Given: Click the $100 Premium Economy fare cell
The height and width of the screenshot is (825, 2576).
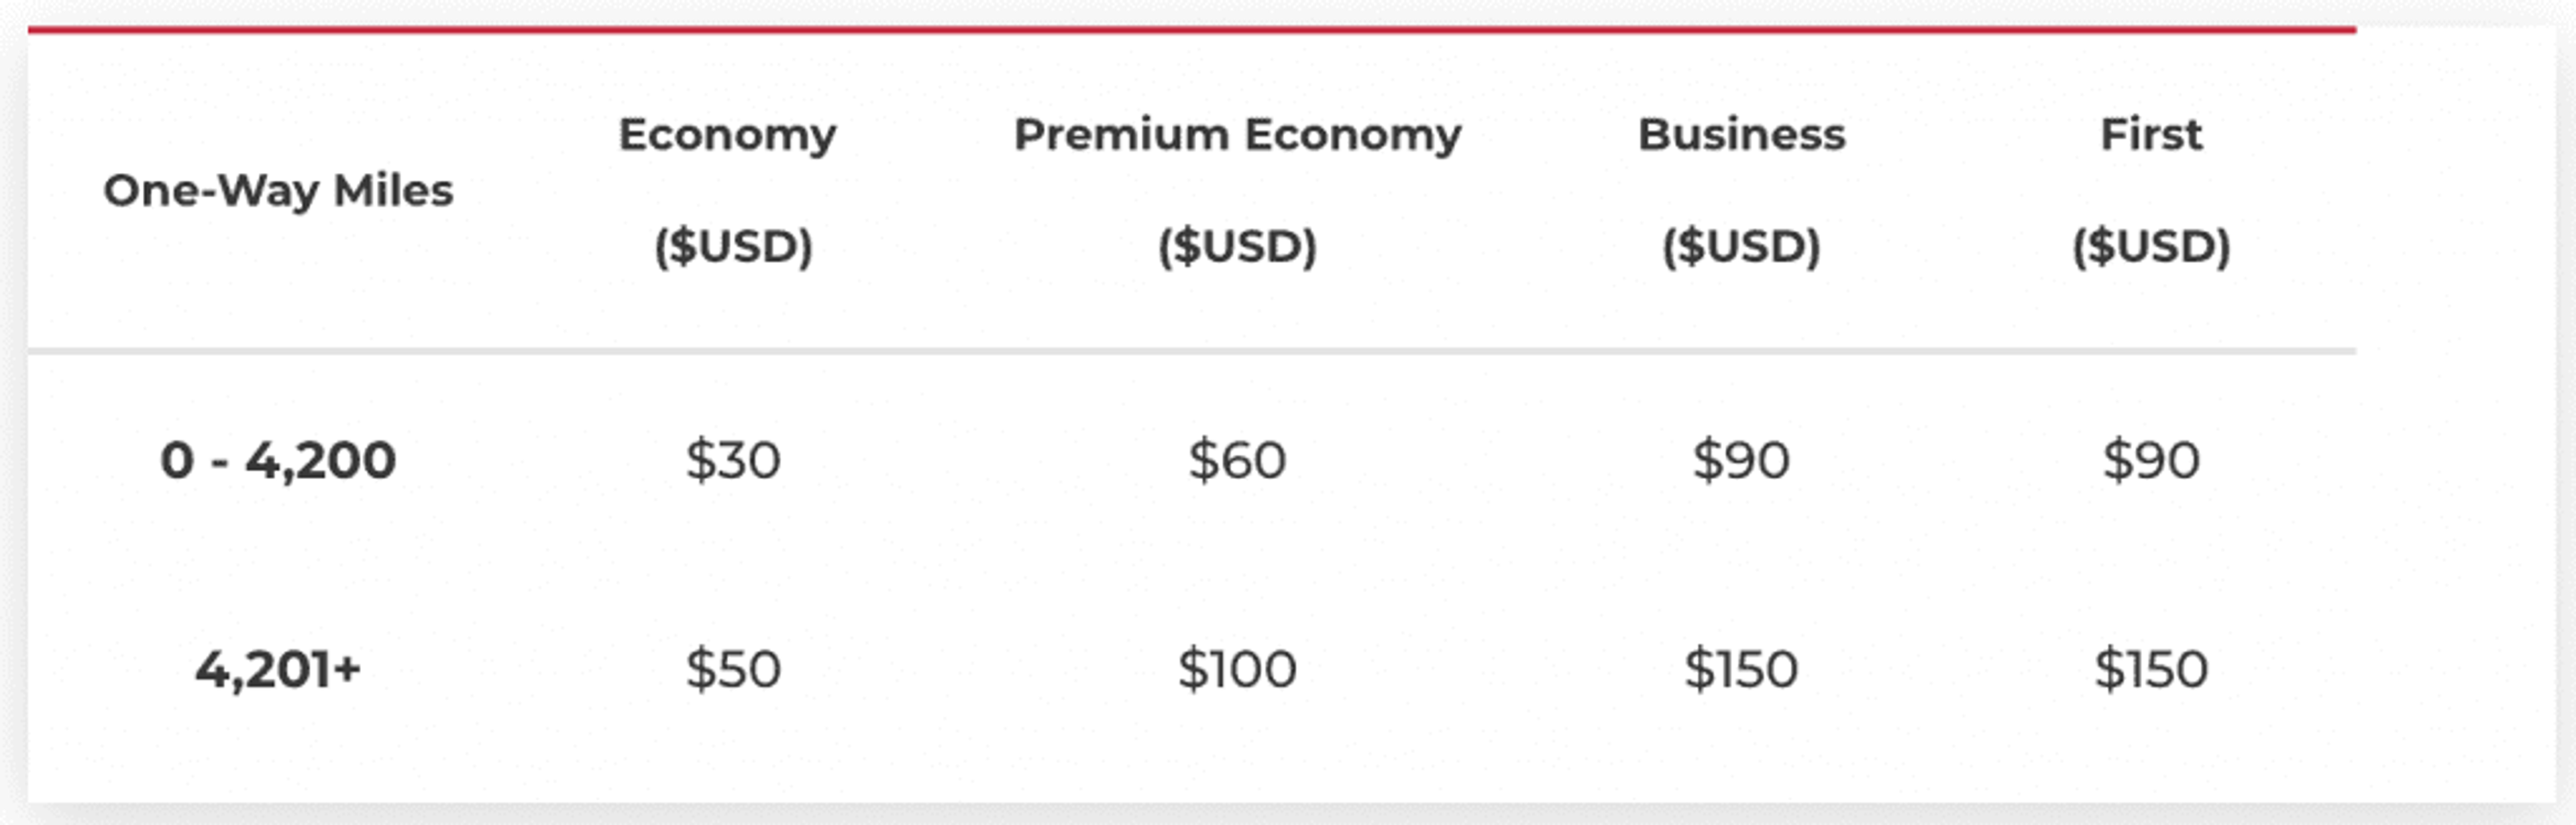Looking at the screenshot, I should point(1237,669).
